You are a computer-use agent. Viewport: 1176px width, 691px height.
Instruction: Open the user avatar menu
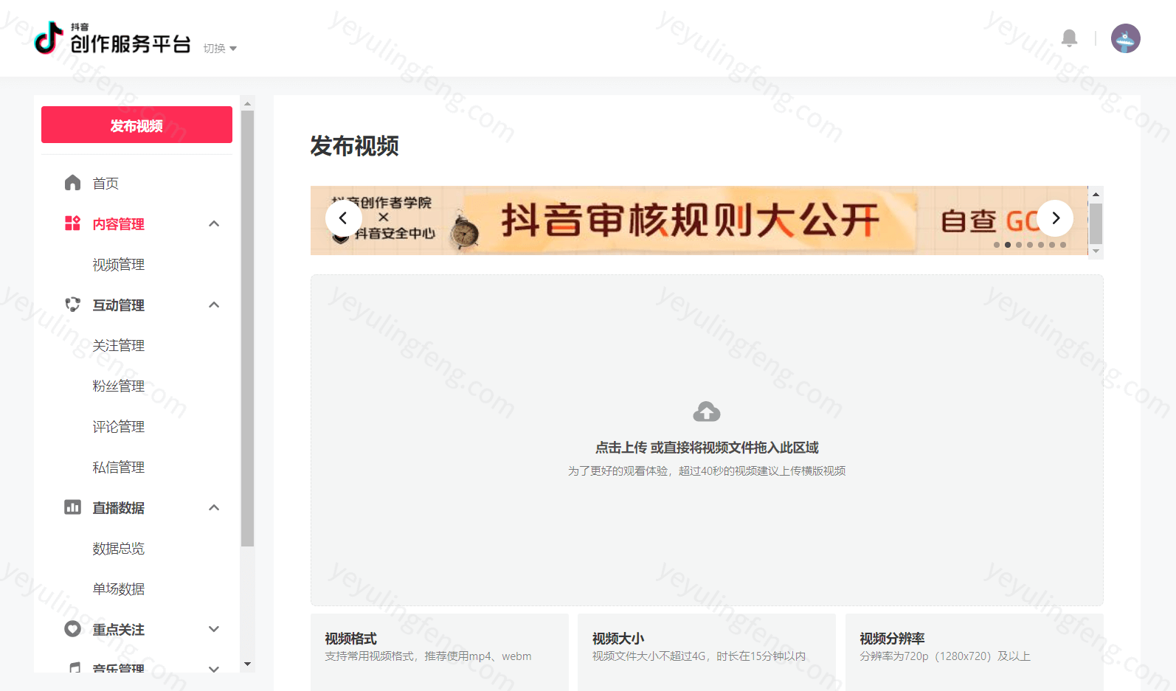pyautogui.click(x=1125, y=38)
